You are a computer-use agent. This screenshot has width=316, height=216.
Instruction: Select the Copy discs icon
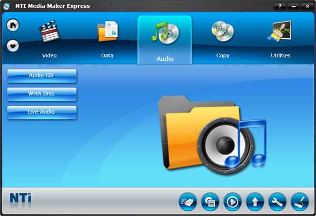coord(223,31)
